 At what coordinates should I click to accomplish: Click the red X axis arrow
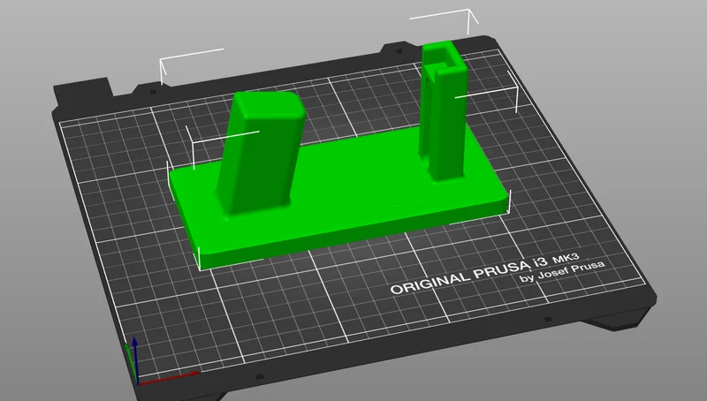pyautogui.click(x=169, y=377)
